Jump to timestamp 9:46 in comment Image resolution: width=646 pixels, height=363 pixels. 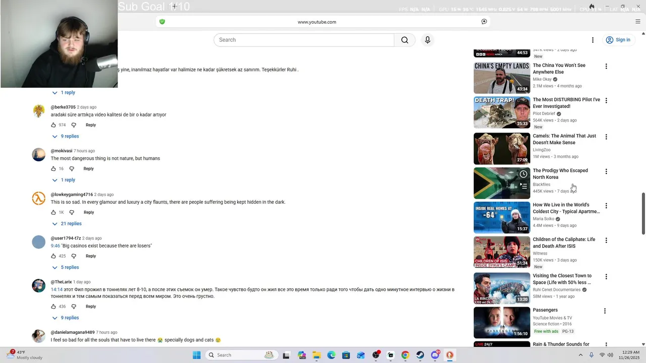[56, 246]
